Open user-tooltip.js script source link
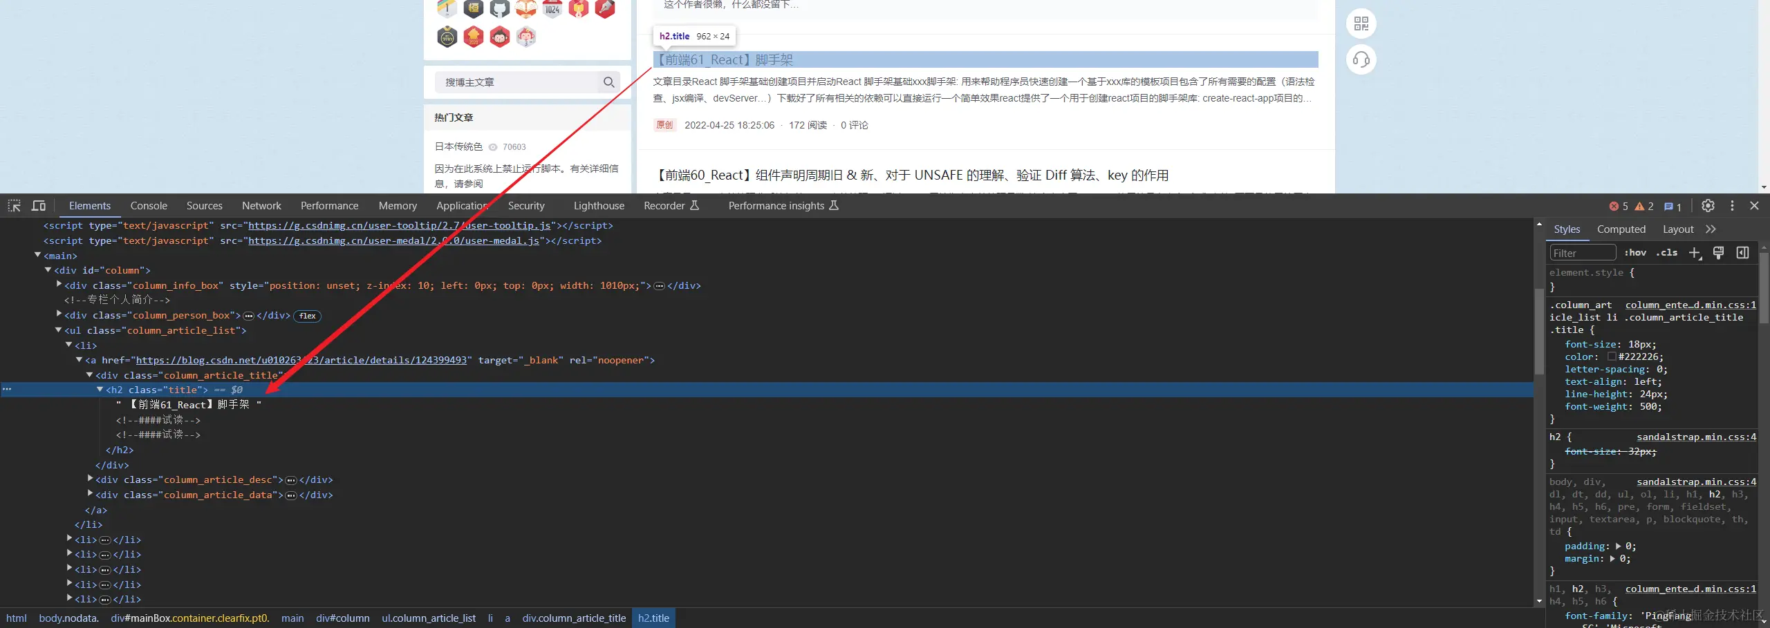This screenshot has width=1770, height=628. [400, 226]
